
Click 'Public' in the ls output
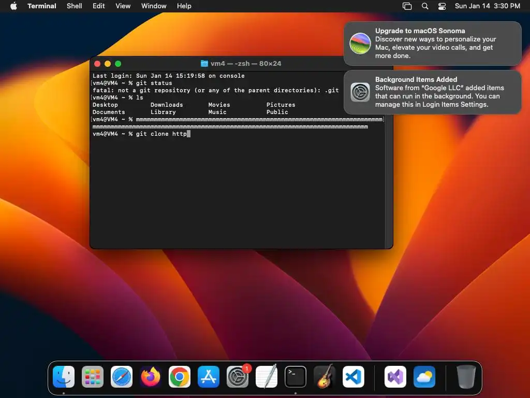[x=277, y=112]
